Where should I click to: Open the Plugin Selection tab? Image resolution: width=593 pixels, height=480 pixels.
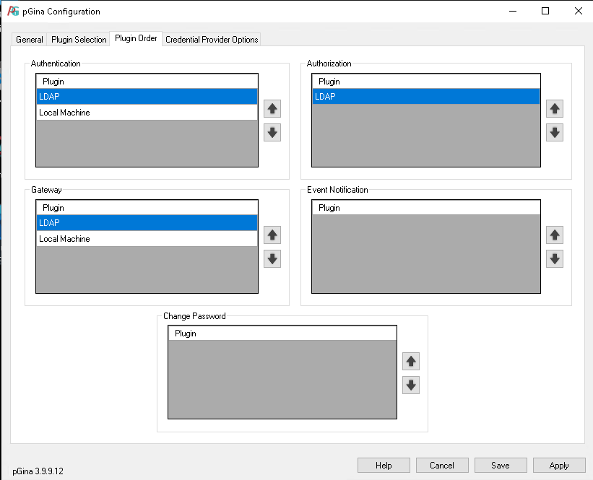(x=79, y=40)
